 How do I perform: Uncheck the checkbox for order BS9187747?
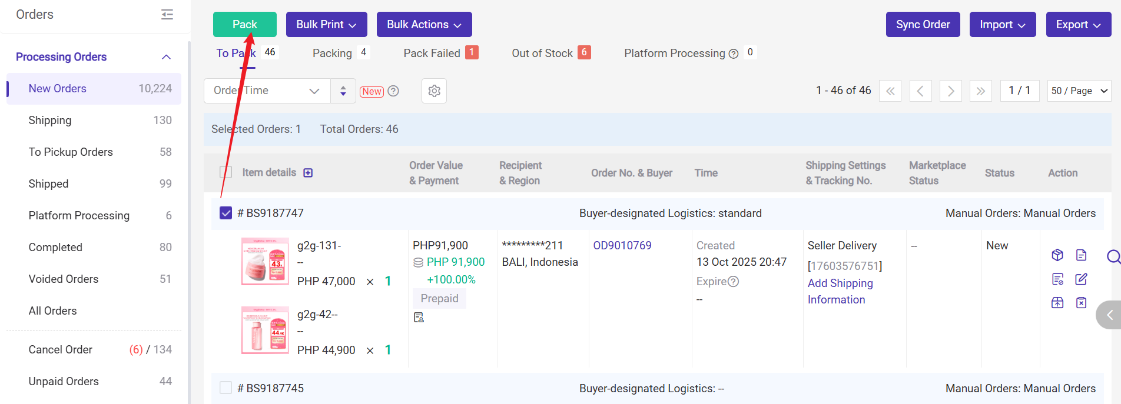click(x=226, y=213)
